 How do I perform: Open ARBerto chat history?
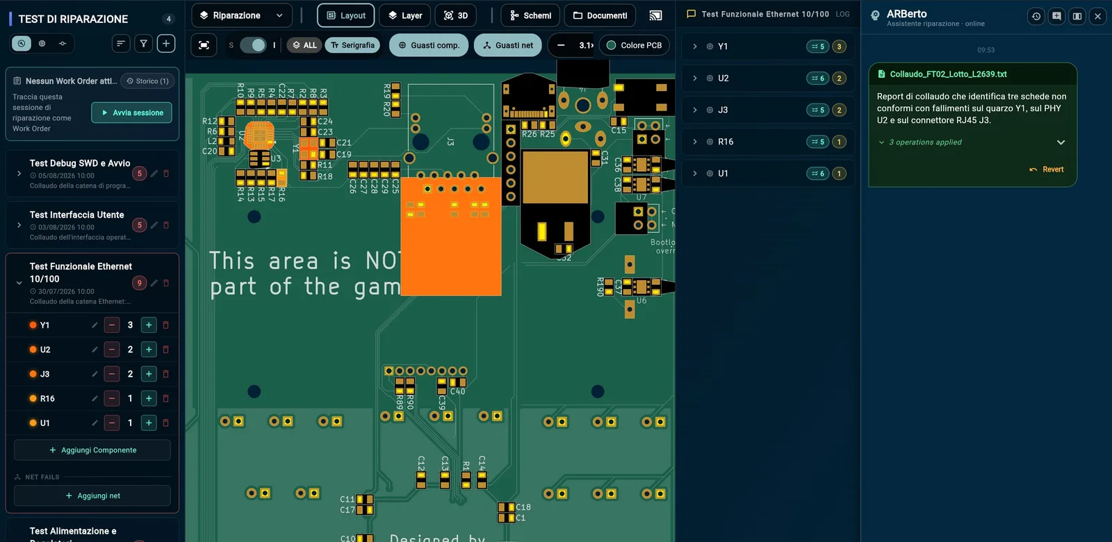point(1036,16)
